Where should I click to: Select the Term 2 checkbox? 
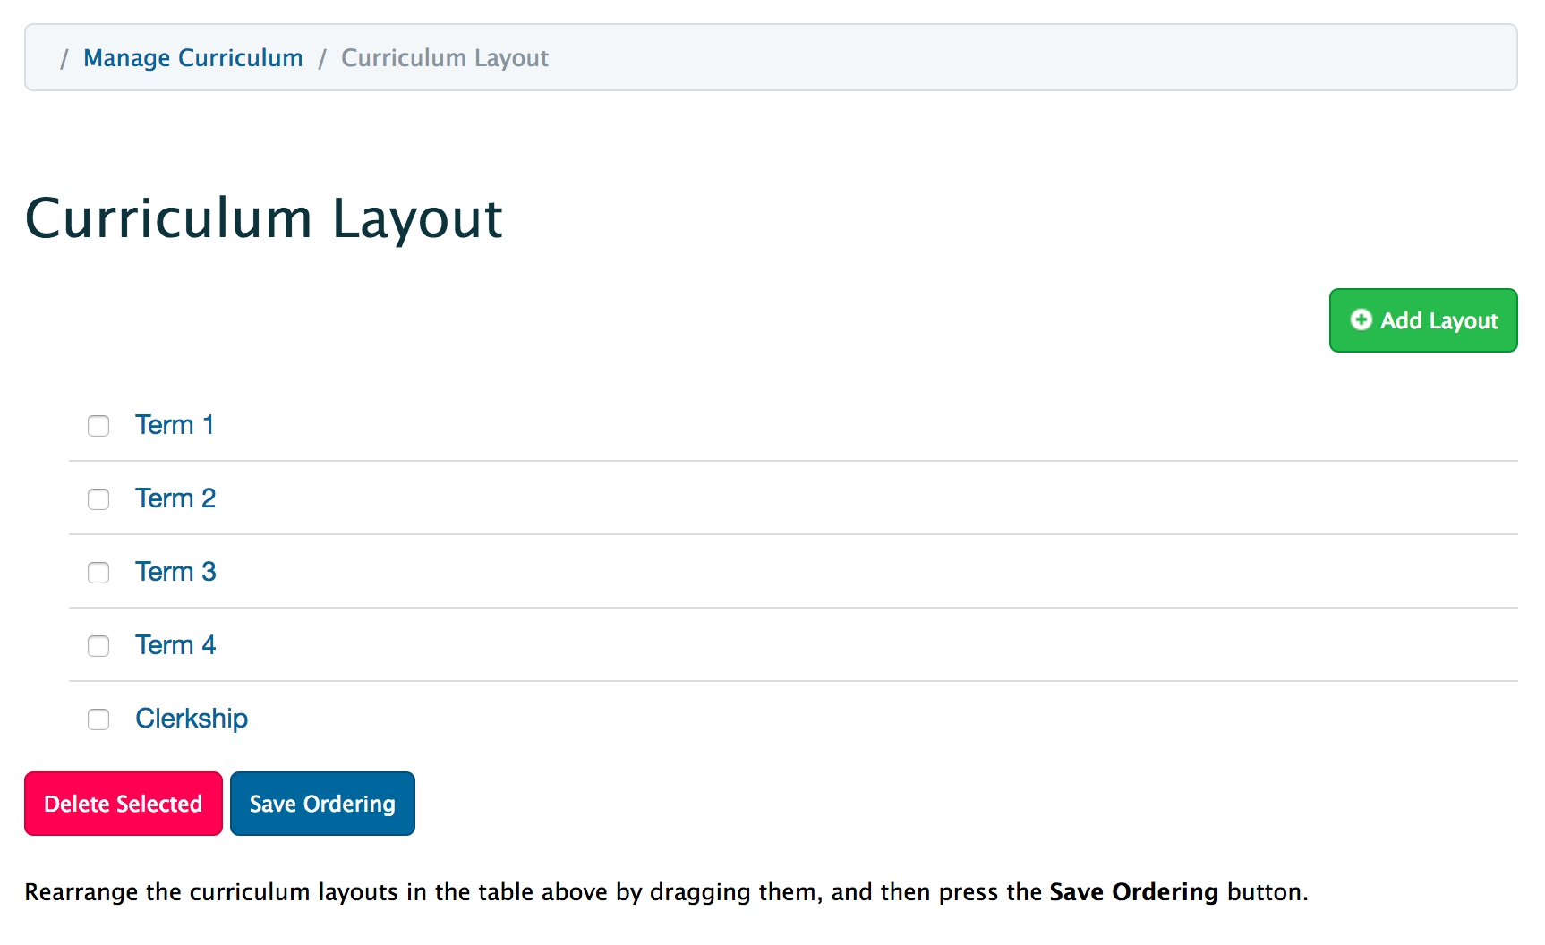point(98,499)
